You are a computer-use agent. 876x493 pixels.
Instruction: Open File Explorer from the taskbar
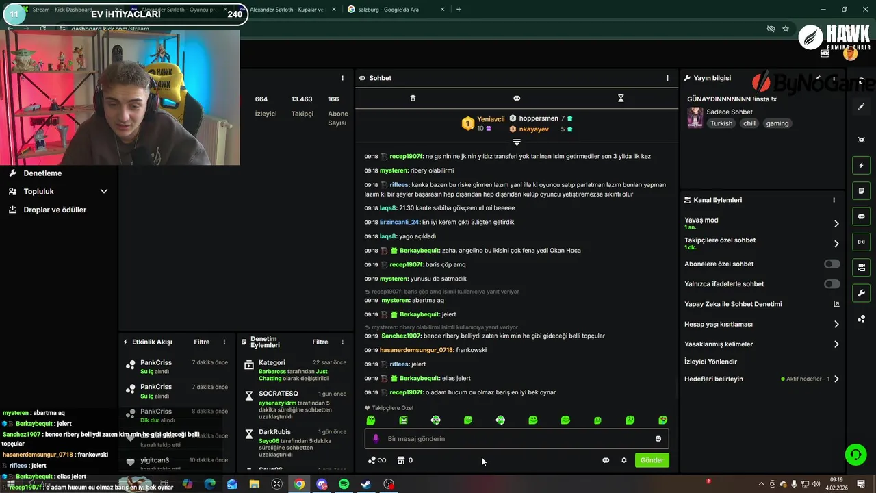click(255, 484)
